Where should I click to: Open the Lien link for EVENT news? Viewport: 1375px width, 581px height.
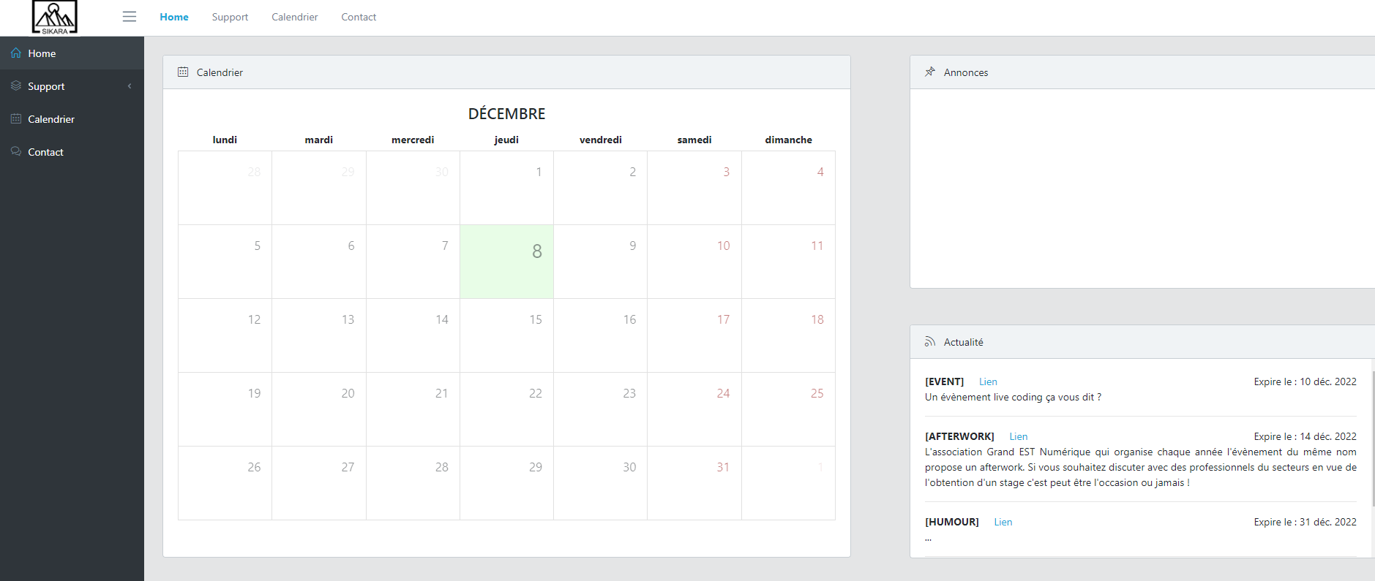(x=988, y=381)
